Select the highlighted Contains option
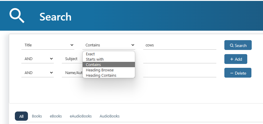This screenshot has width=263, height=124. pos(109,65)
